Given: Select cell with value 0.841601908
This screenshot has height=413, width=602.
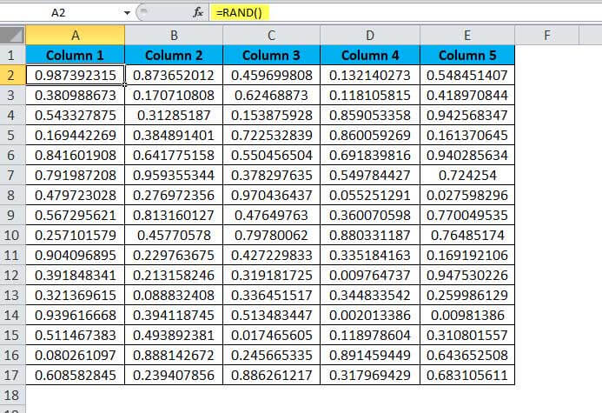Looking at the screenshot, I should click(76, 156).
